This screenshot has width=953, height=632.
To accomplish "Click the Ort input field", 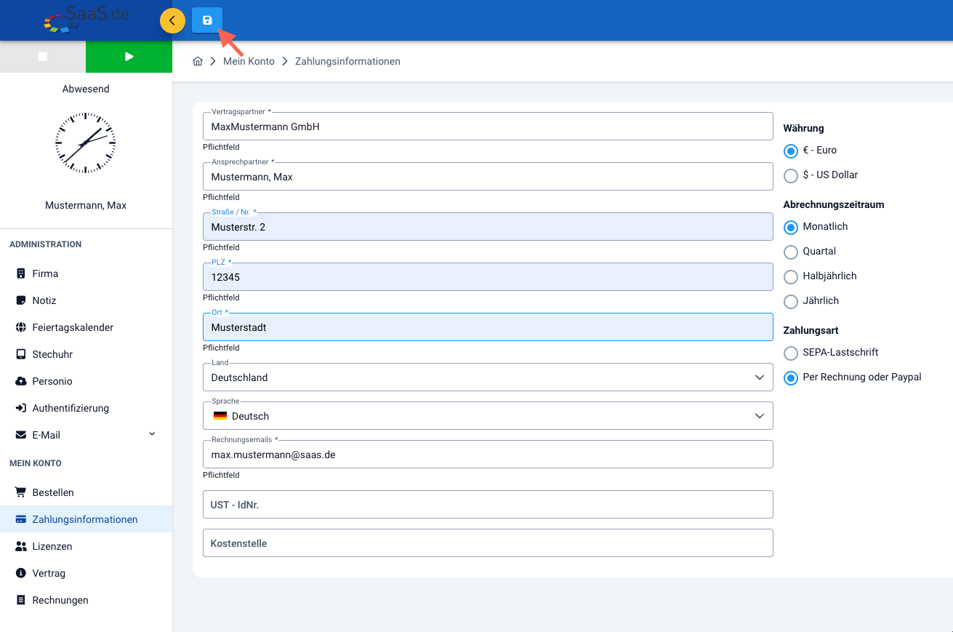I will click(488, 327).
